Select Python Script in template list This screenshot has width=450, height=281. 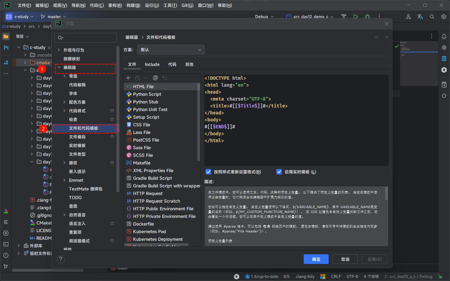(x=147, y=94)
